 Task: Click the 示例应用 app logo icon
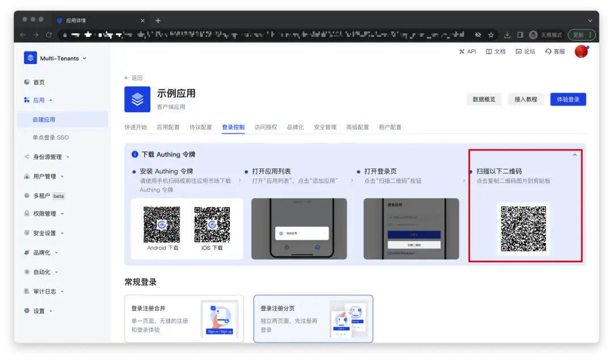137,99
